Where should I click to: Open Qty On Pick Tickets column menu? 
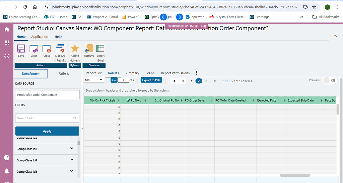118,100
